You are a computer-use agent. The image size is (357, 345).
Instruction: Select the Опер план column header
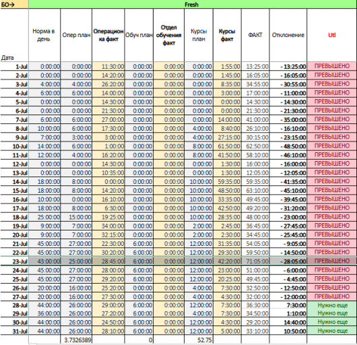point(76,35)
